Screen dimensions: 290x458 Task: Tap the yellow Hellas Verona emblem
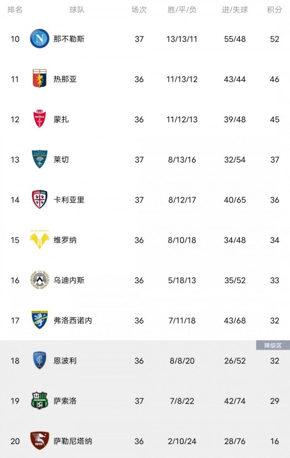tap(39, 240)
